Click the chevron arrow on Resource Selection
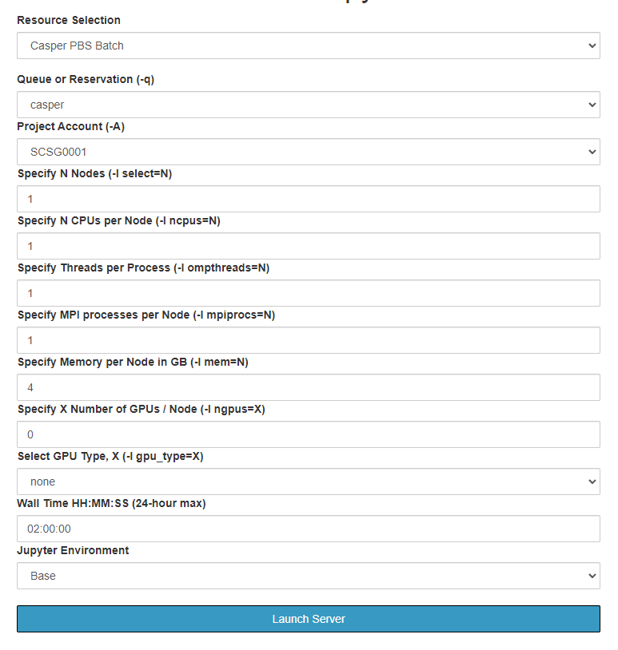 click(592, 46)
